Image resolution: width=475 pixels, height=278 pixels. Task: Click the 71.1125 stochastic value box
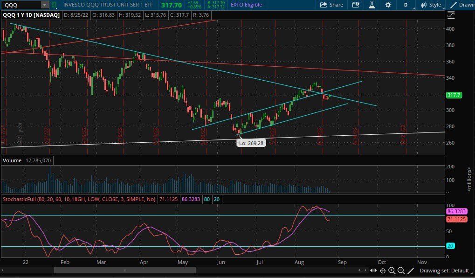coord(168,199)
